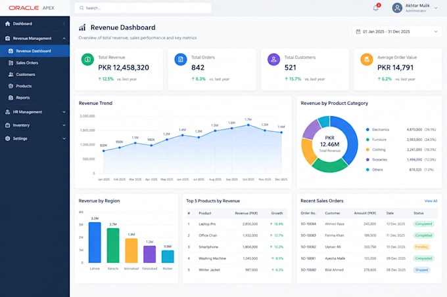The height and width of the screenshot is (297, 447).
Task: Click the blue Total Orders icon
Action: click(x=181, y=60)
